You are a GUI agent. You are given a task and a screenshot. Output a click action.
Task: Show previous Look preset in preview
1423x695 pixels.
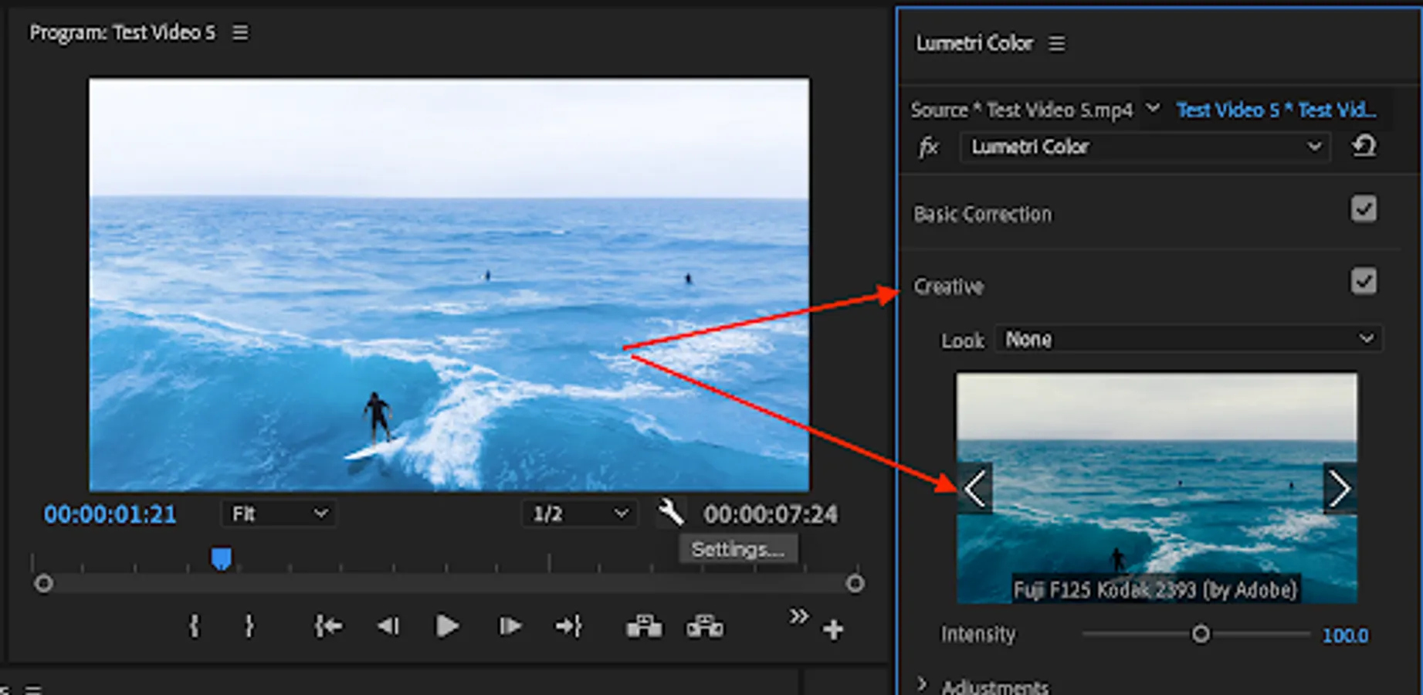(x=975, y=489)
